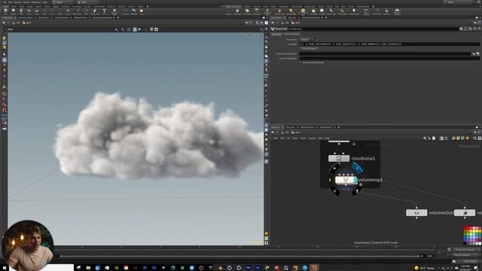Add a Point Light from the shelf
Image resolution: width=482 pixels, height=271 pixels.
tap(237, 12)
